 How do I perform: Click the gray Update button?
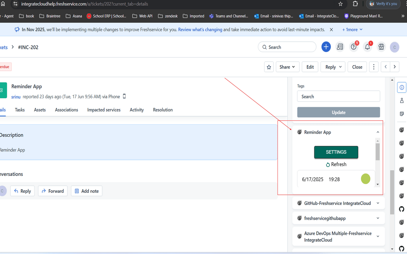(338, 112)
